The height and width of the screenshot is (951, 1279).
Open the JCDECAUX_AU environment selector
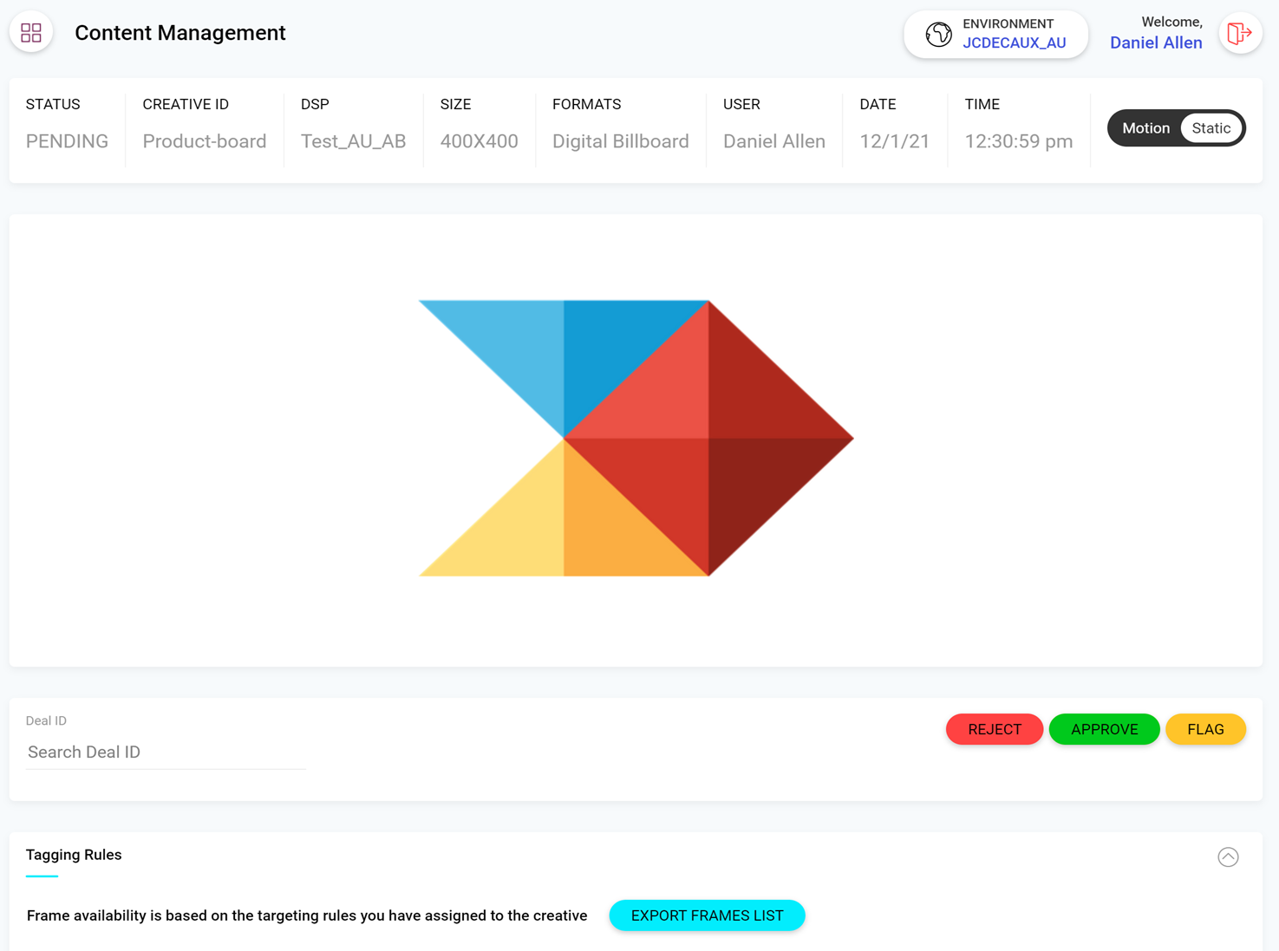(995, 34)
